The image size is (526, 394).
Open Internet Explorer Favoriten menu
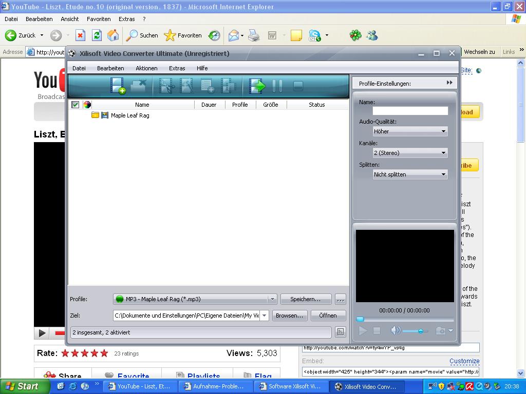point(99,19)
